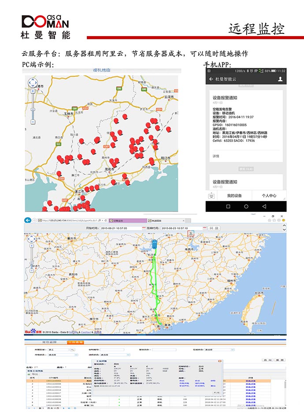Open the 油机状态 dropdown
This screenshot has width=304, height=412.
point(115,355)
